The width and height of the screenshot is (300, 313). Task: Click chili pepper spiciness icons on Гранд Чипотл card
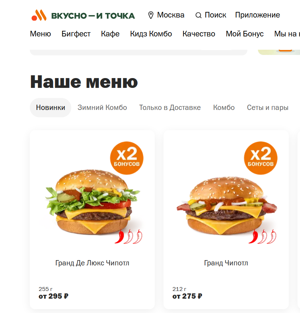point(262,237)
